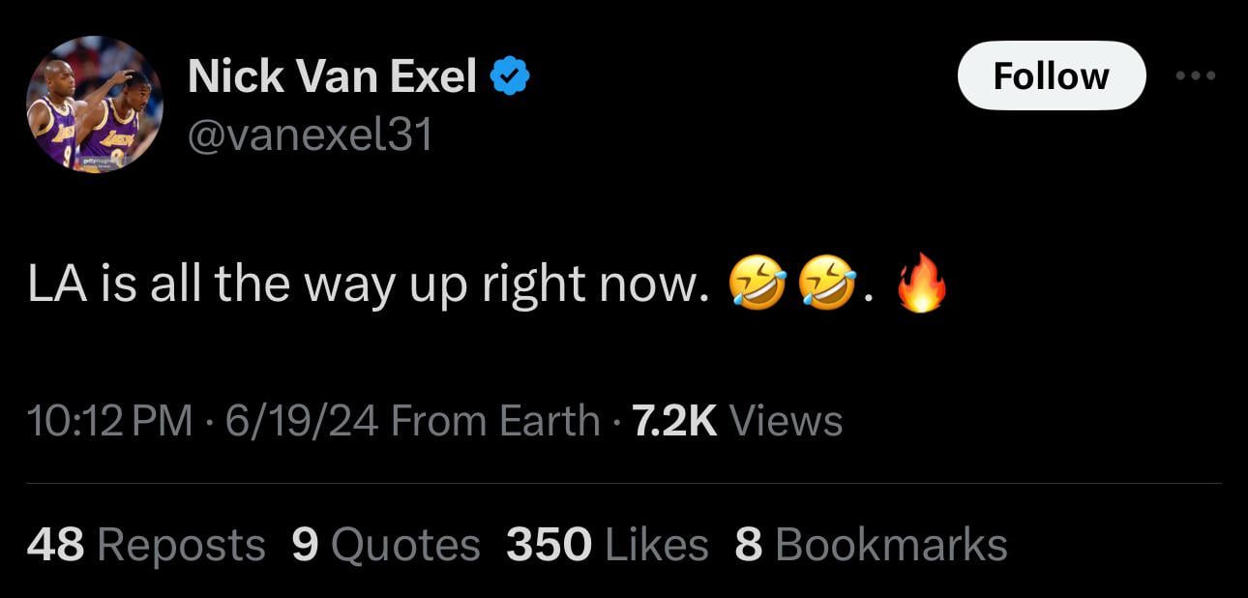Screen dimensions: 1248x598
Task: Show the 350 Likes list
Action: [x=607, y=544]
